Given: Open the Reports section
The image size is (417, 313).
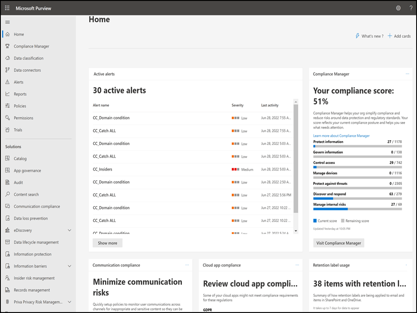Looking at the screenshot, I should tap(20, 94).
